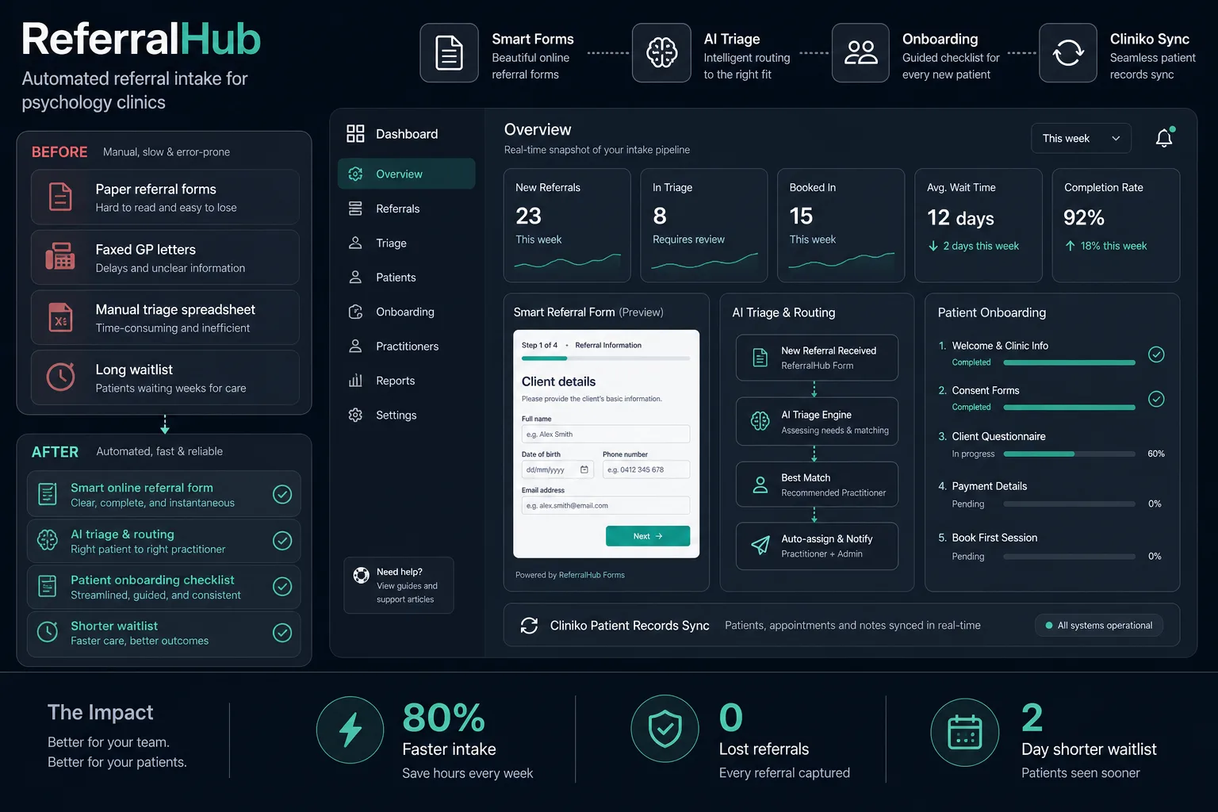Click the Consent Forms completed checkmark
This screenshot has width=1218, height=812.
(x=1156, y=399)
